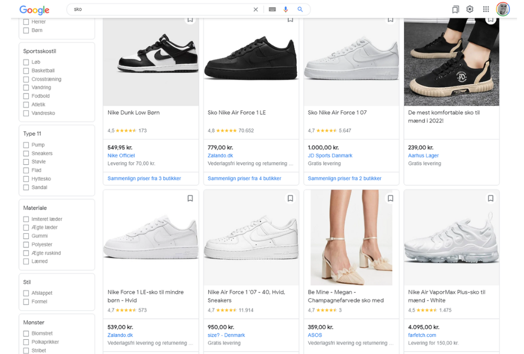Check the Blomstret pattern

click(26, 334)
